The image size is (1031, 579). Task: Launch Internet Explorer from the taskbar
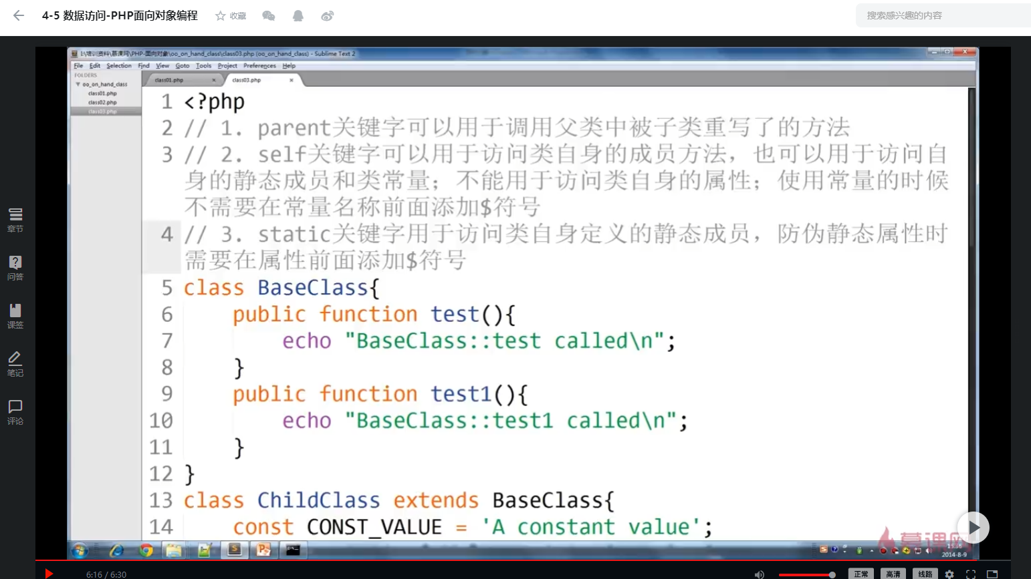click(116, 550)
